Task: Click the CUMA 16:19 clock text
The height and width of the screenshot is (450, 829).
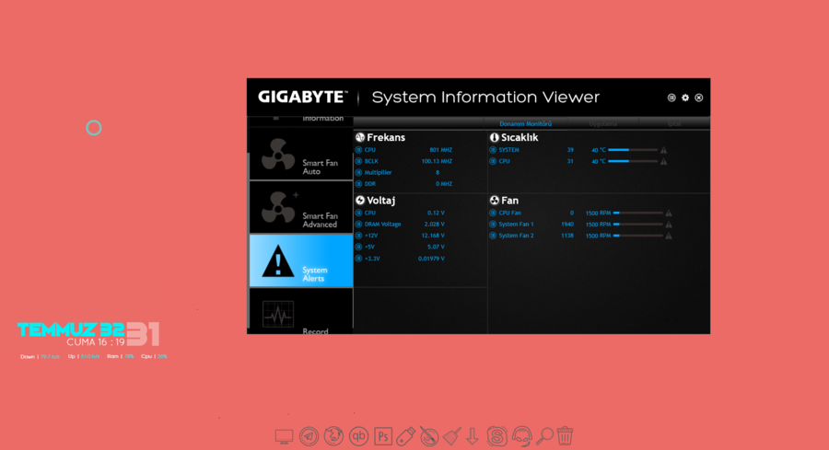Action: click(96, 342)
